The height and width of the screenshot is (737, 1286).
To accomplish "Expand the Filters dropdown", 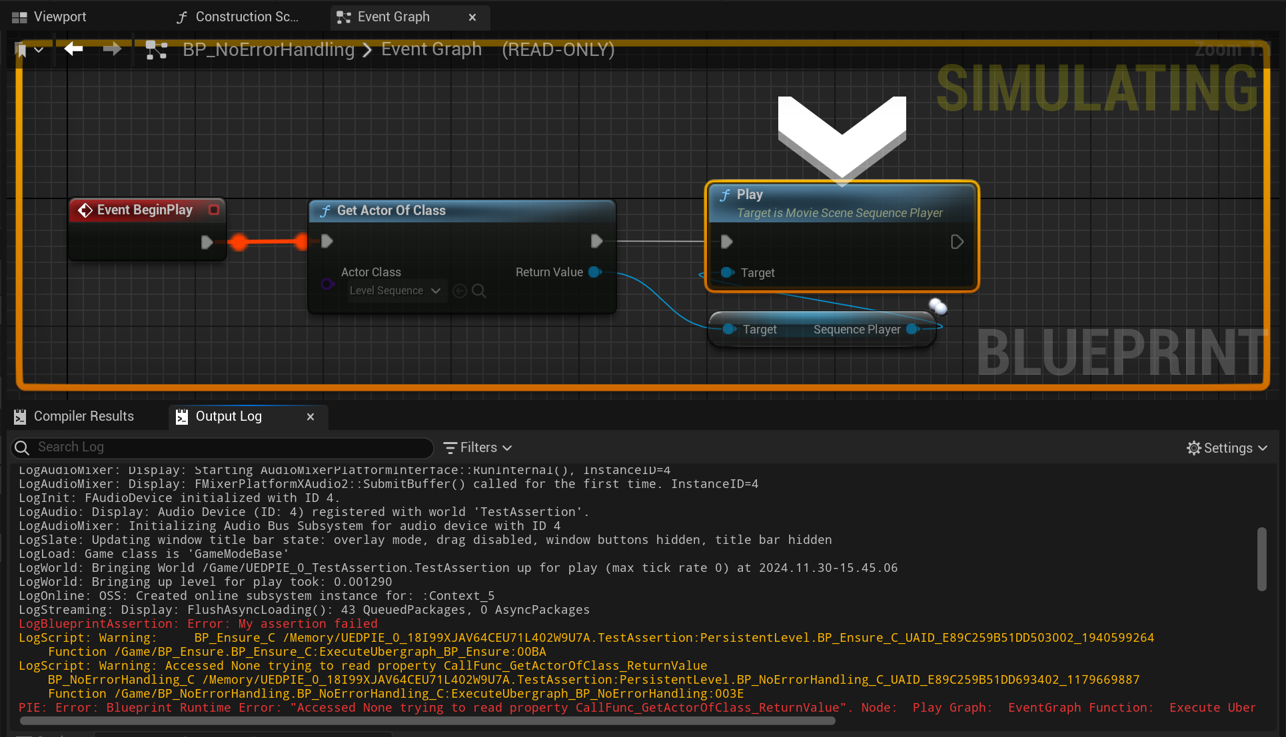I will 477,447.
